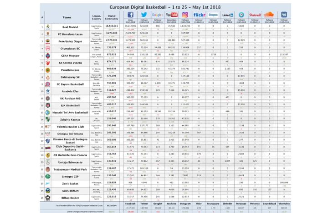Select the Foursquare logo in the header
The image size is (328, 213).
pos(213,15)
